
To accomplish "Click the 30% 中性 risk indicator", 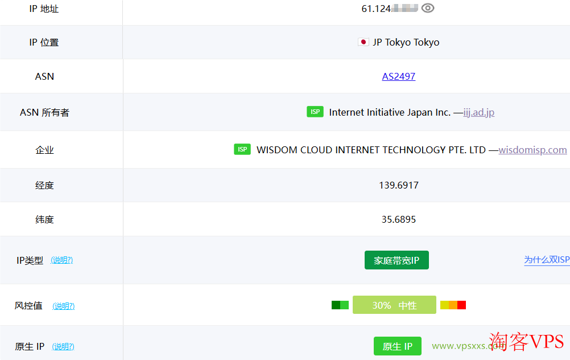I will click(x=394, y=305).
